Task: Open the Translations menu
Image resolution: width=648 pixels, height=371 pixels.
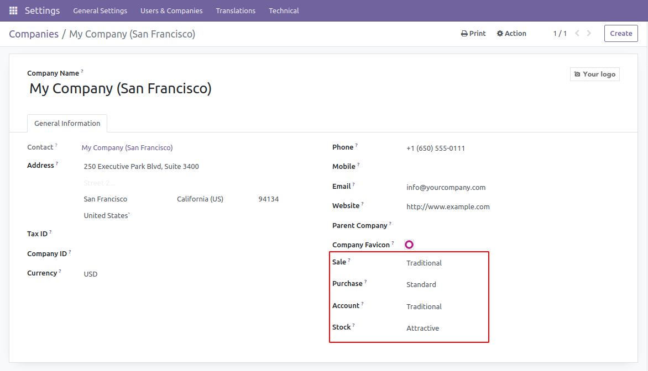Action: pyautogui.click(x=236, y=10)
